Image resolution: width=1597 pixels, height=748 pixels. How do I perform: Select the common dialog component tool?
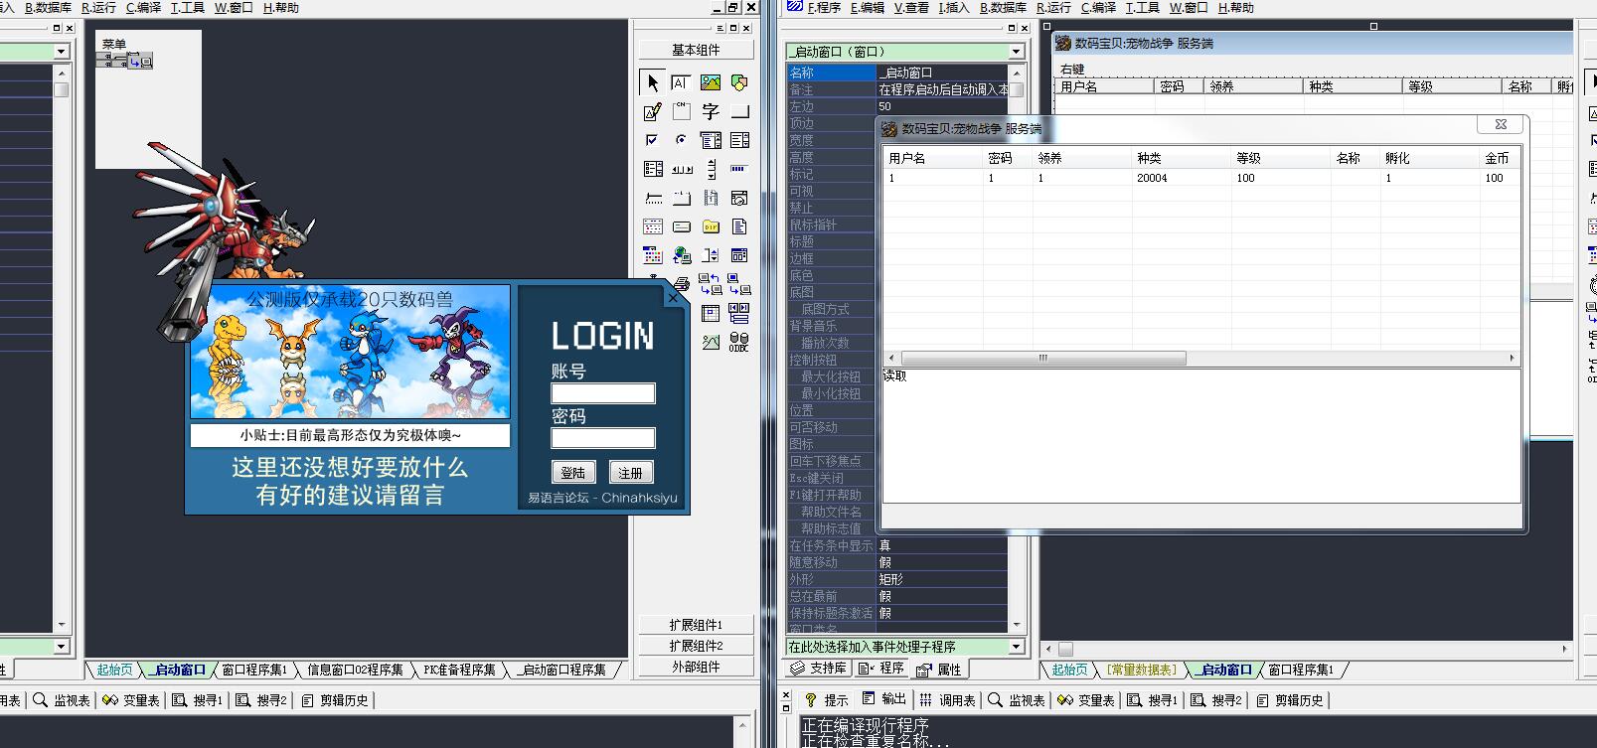[739, 255]
